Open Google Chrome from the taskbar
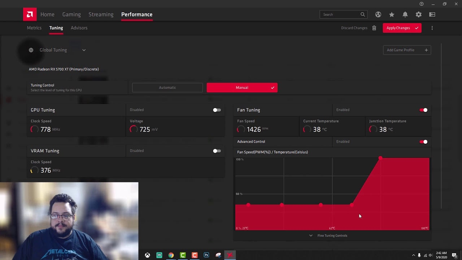The width and height of the screenshot is (462, 260). (171, 255)
